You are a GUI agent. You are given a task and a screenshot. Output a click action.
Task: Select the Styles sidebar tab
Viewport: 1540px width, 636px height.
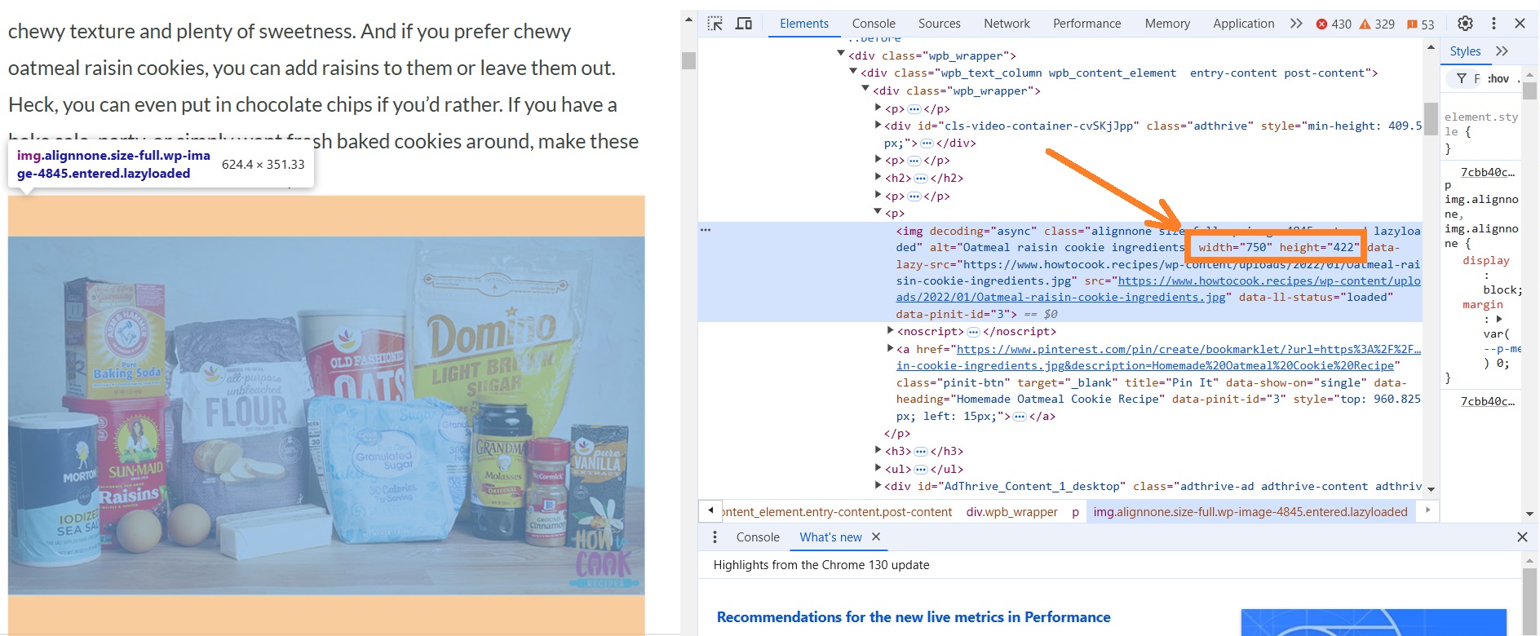pos(1465,51)
